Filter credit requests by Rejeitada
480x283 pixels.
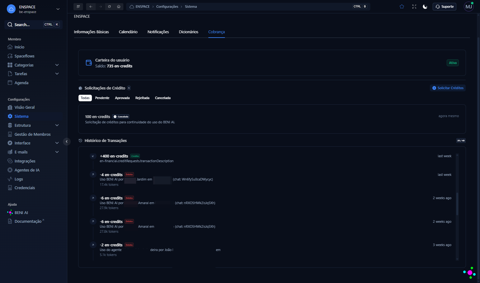pos(142,98)
